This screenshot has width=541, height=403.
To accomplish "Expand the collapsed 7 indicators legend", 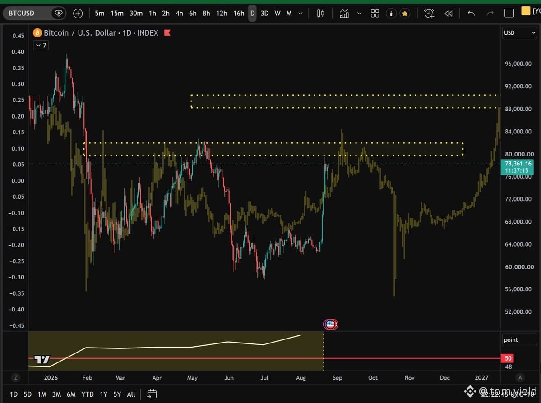I will [41, 45].
